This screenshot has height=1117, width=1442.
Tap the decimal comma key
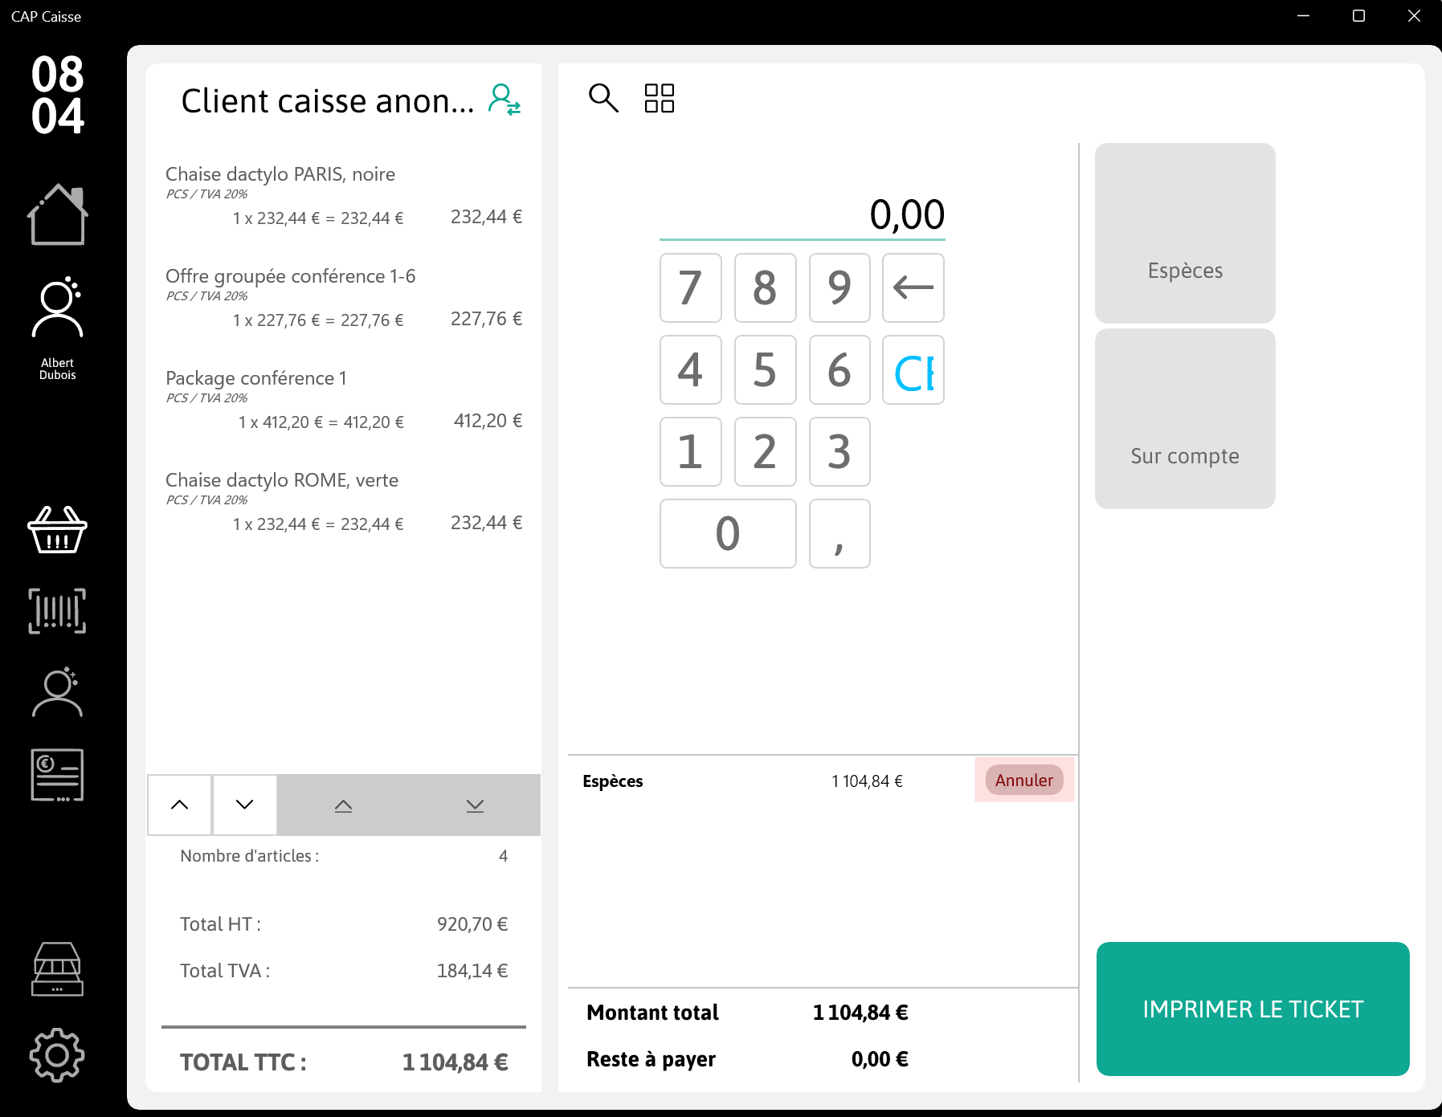(x=839, y=533)
